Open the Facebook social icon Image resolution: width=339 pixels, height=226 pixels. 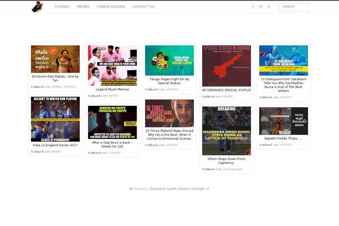(253, 6)
